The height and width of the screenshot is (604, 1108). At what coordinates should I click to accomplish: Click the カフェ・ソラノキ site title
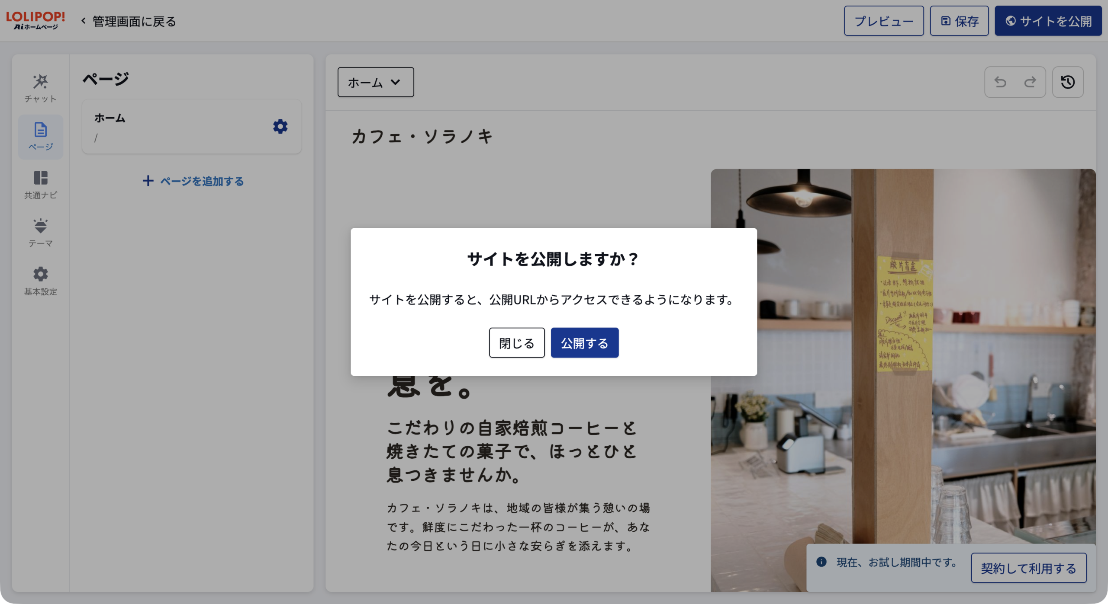[422, 136]
